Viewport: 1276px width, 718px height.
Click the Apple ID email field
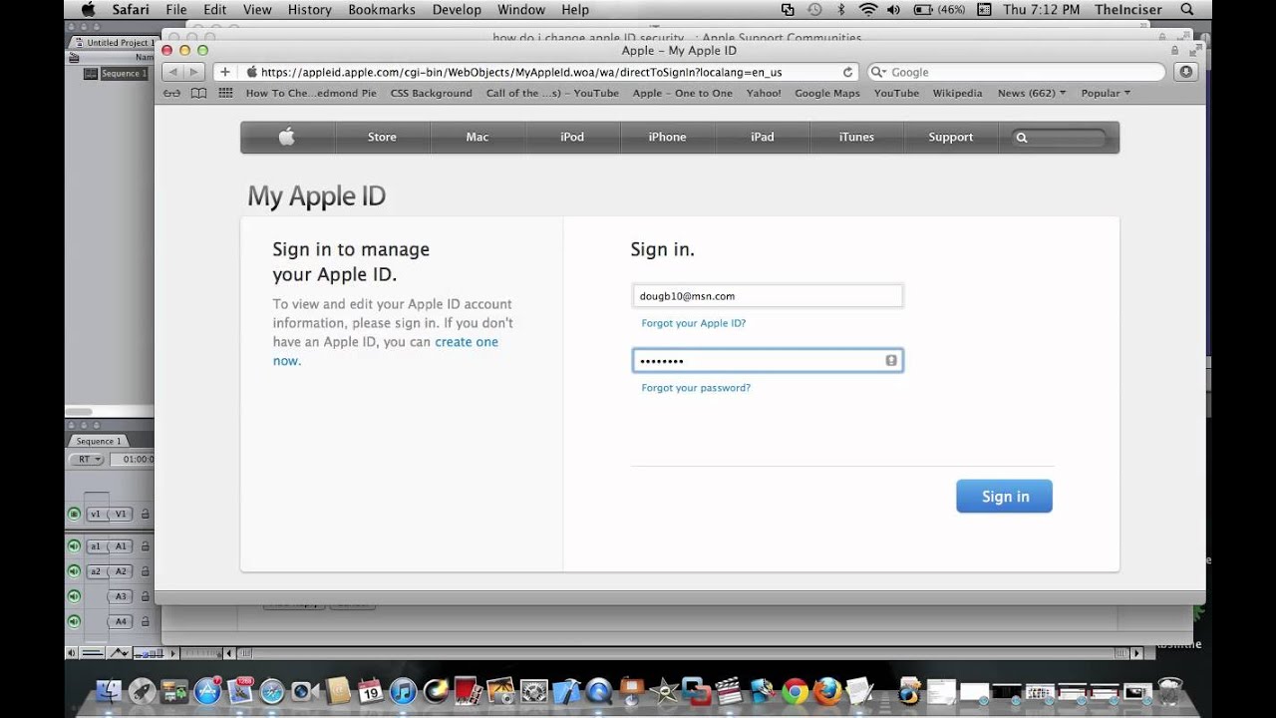tap(768, 296)
